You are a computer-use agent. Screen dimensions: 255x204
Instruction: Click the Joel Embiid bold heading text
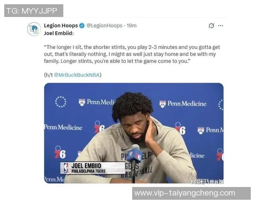(59, 33)
